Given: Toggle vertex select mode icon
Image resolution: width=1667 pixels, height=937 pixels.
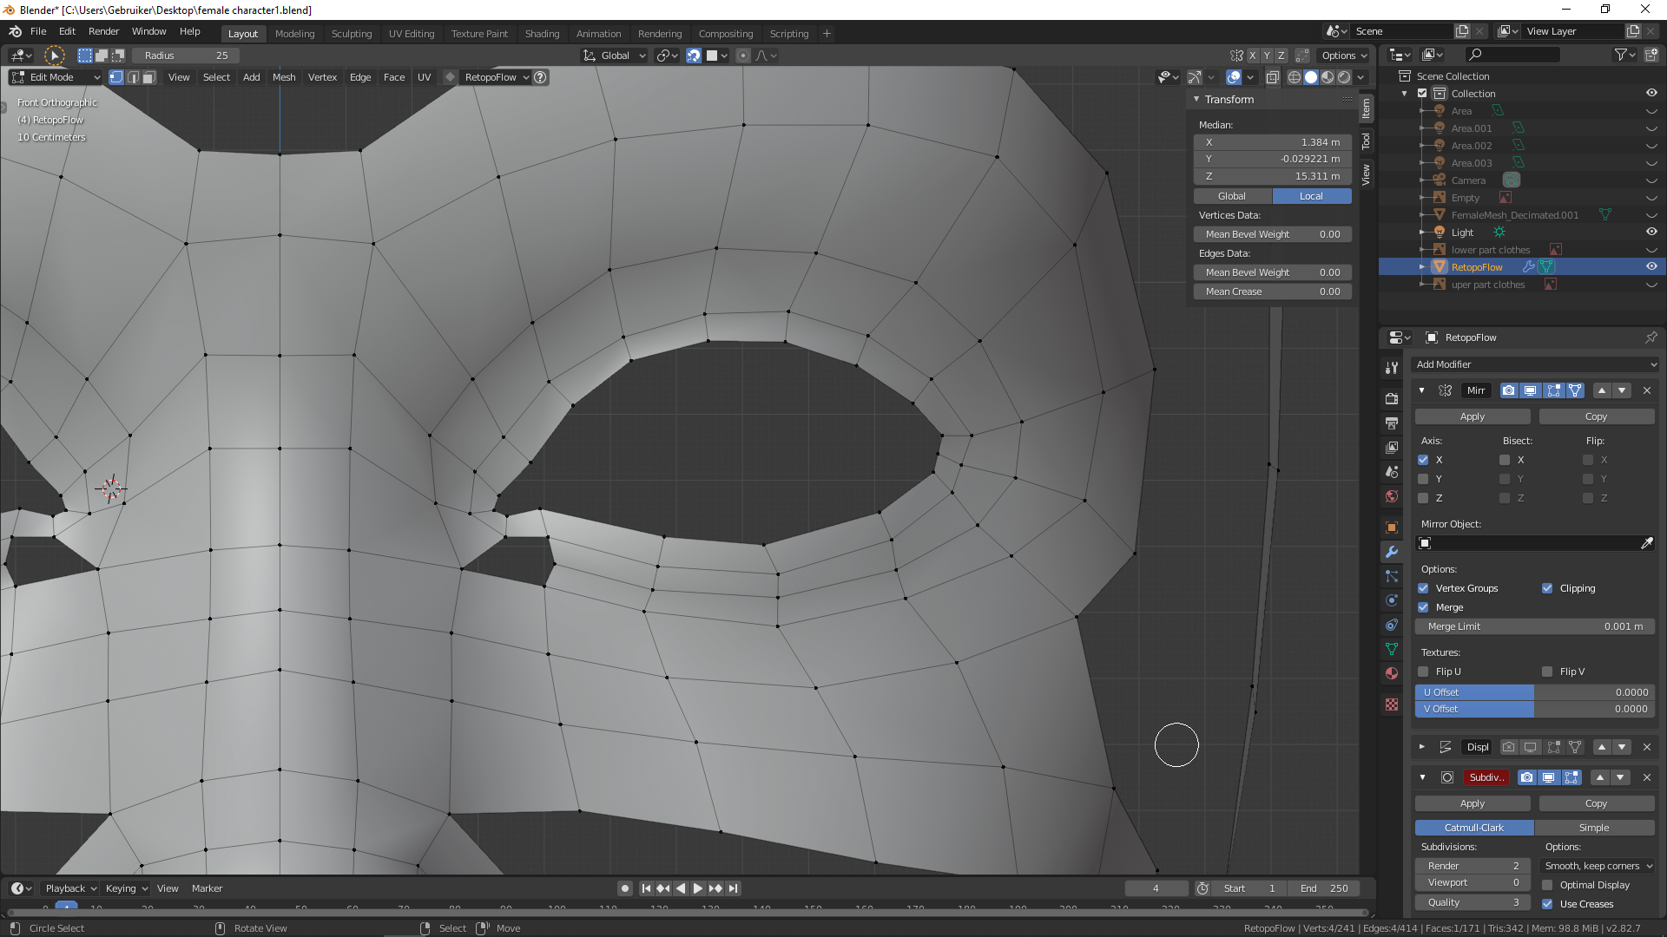Looking at the screenshot, I should pyautogui.click(x=116, y=77).
